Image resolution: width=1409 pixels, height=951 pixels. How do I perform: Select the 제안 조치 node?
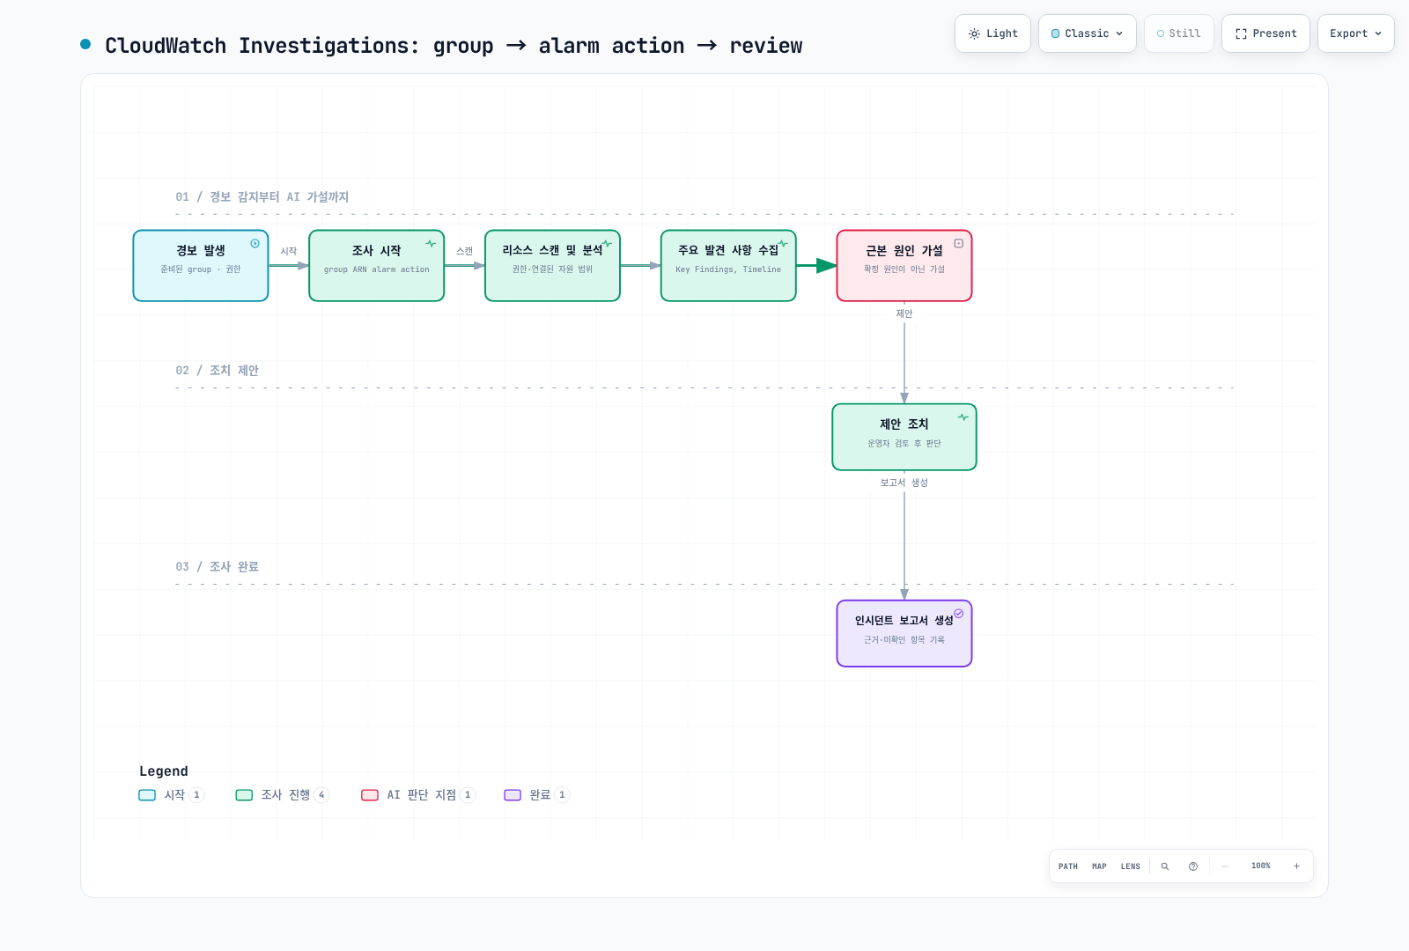click(x=904, y=437)
